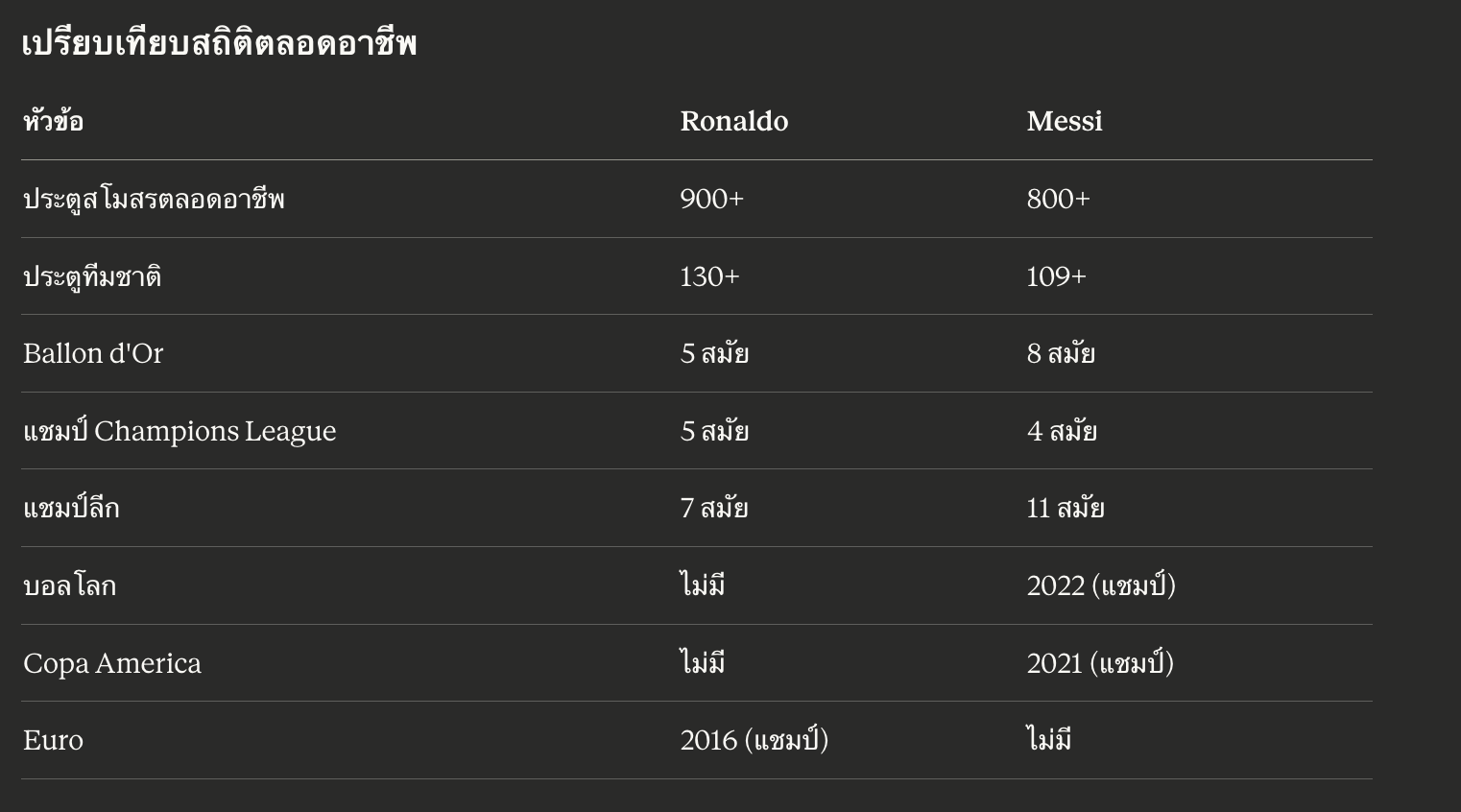The height and width of the screenshot is (812, 1461).
Task: Select the 900+ club goals cell
Action: pos(711,200)
